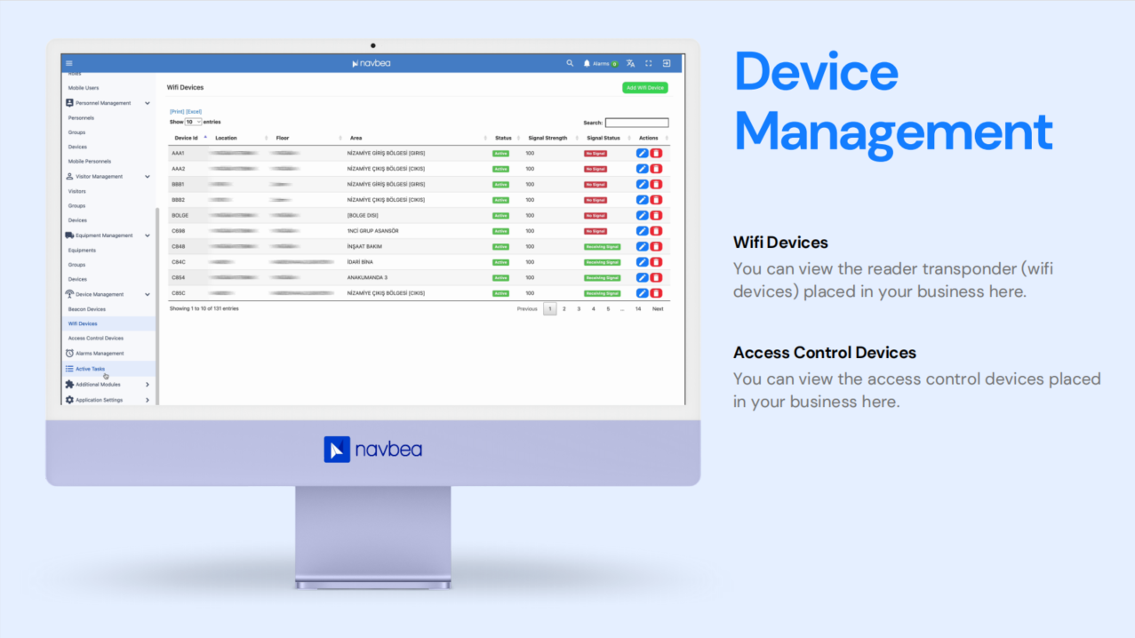This screenshot has width=1135, height=638.
Task: Edit device AAA1 with pencil icon
Action: (642, 154)
